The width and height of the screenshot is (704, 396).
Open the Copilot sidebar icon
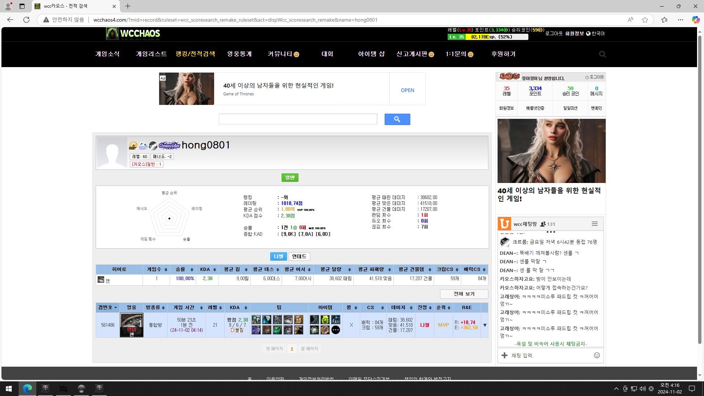pos(696,20)
